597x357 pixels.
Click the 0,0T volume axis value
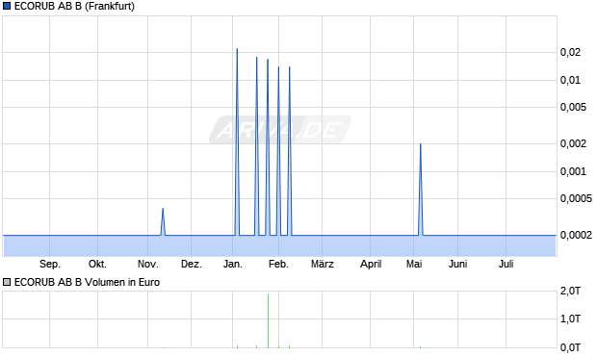[570, 347]
